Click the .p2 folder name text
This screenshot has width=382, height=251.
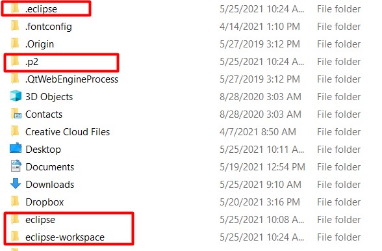(x=32, y=62)
